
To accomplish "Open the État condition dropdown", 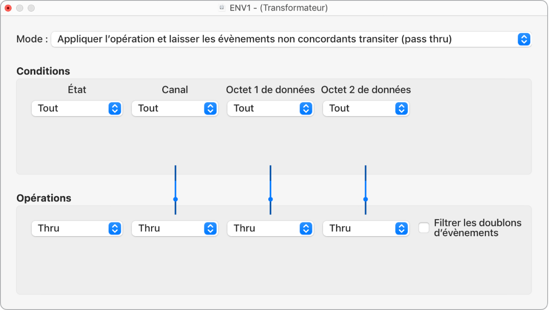I will coord(77,109).
